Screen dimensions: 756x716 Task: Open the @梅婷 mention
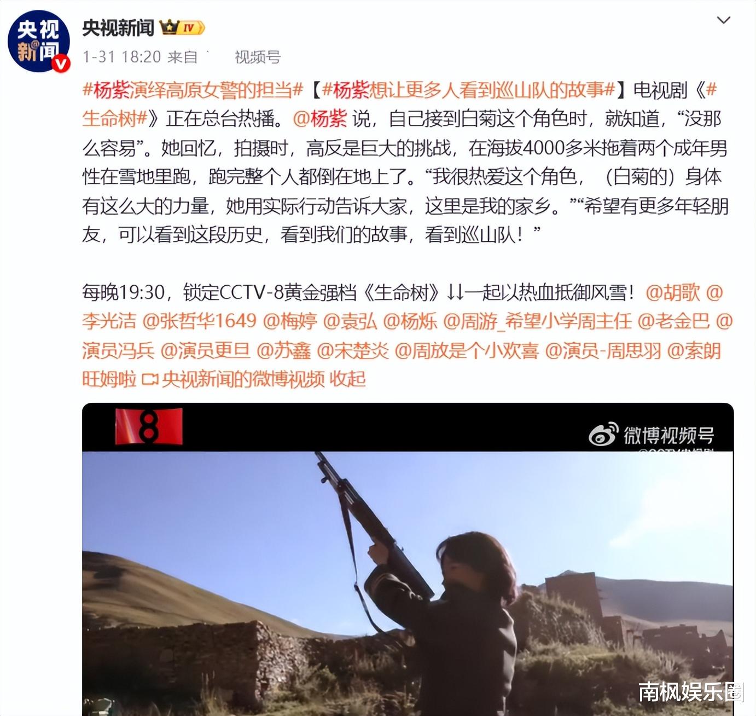[x=290, y=321]
